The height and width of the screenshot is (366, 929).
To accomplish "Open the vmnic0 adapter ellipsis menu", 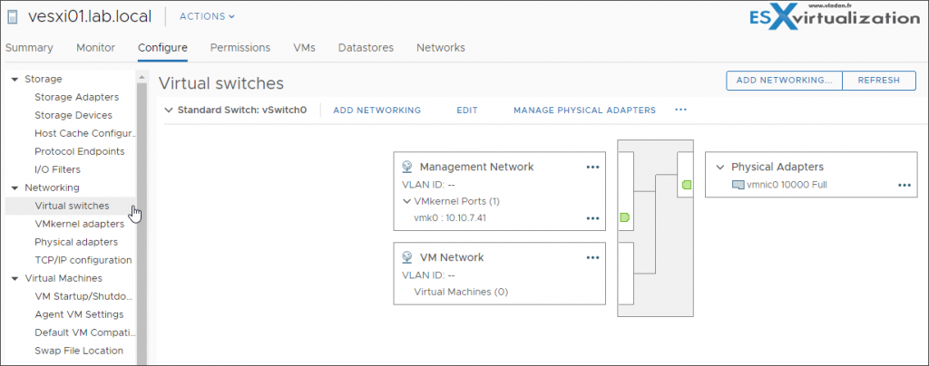I will pyautogui.click(x=904, y=185).
